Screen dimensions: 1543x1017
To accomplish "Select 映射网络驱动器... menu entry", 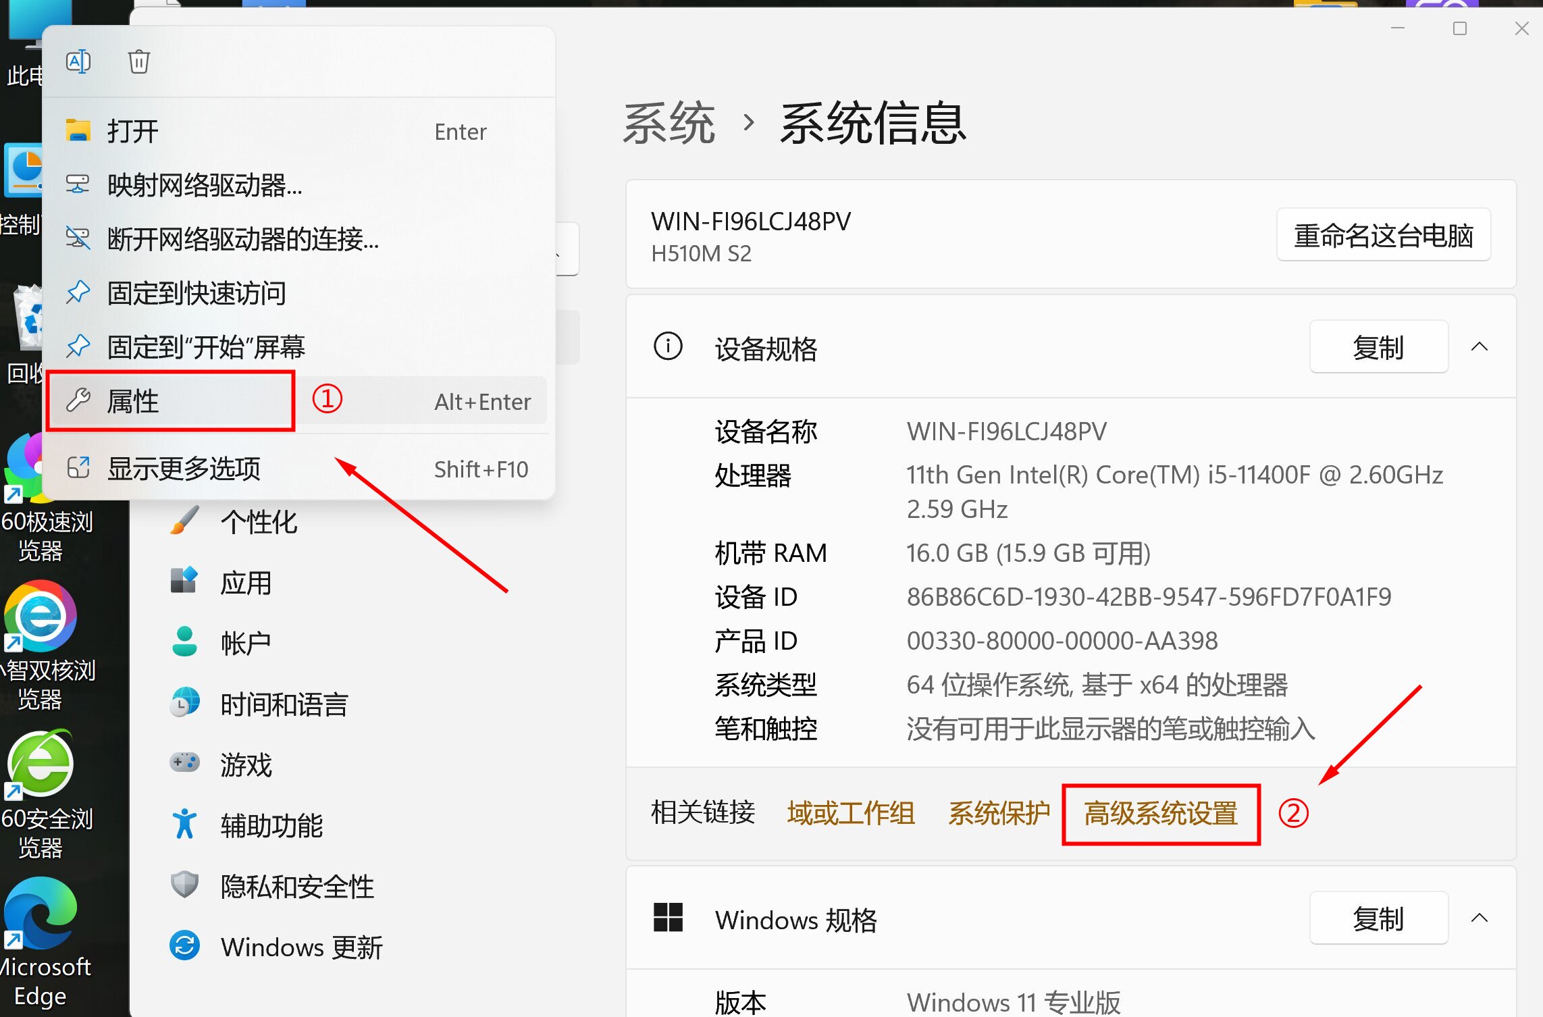I will tap(298, 185).
